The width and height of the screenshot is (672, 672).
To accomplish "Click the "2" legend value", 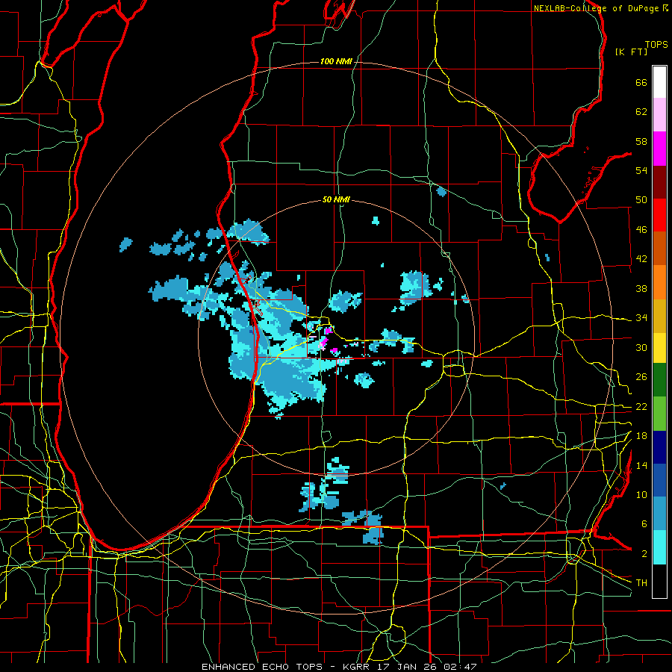I will pyautogui.click(x=644, y=554).
